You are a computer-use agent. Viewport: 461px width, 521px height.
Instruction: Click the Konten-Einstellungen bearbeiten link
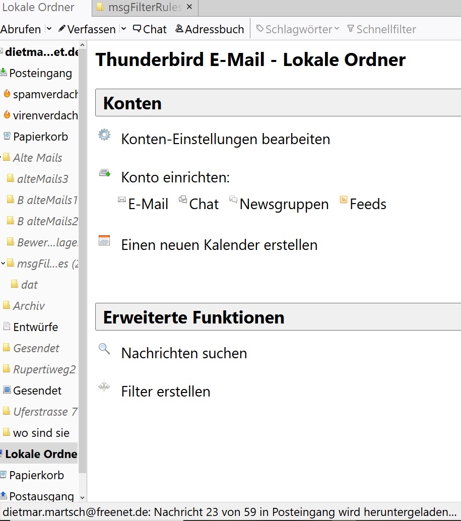[226, 139]
